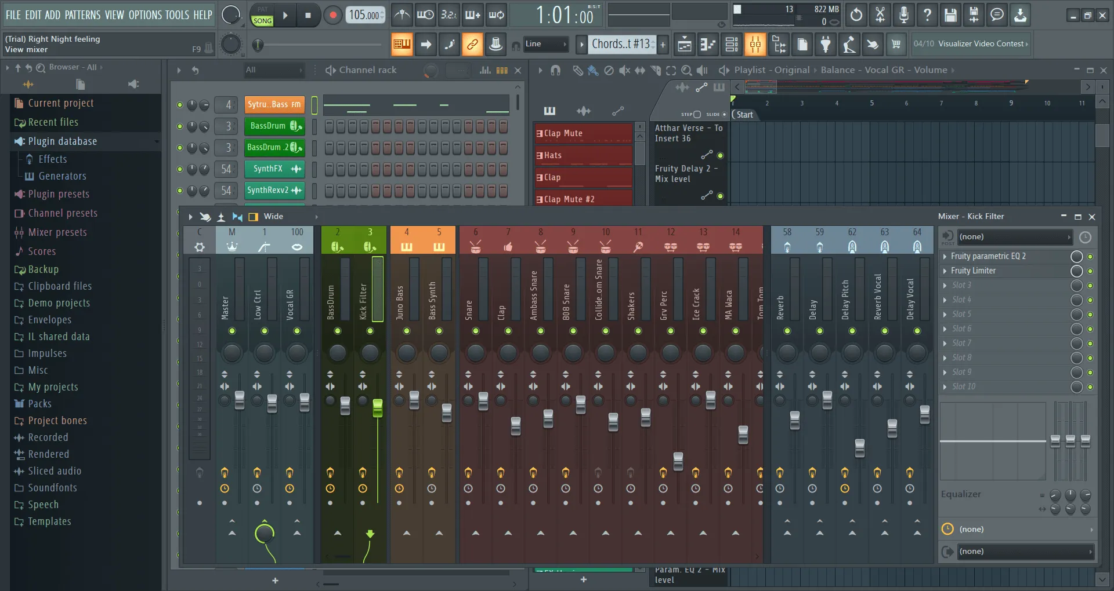The image size is (1114, 591).
Task: Open the Piano roll from the toolbar
Action: pos(708,44)
